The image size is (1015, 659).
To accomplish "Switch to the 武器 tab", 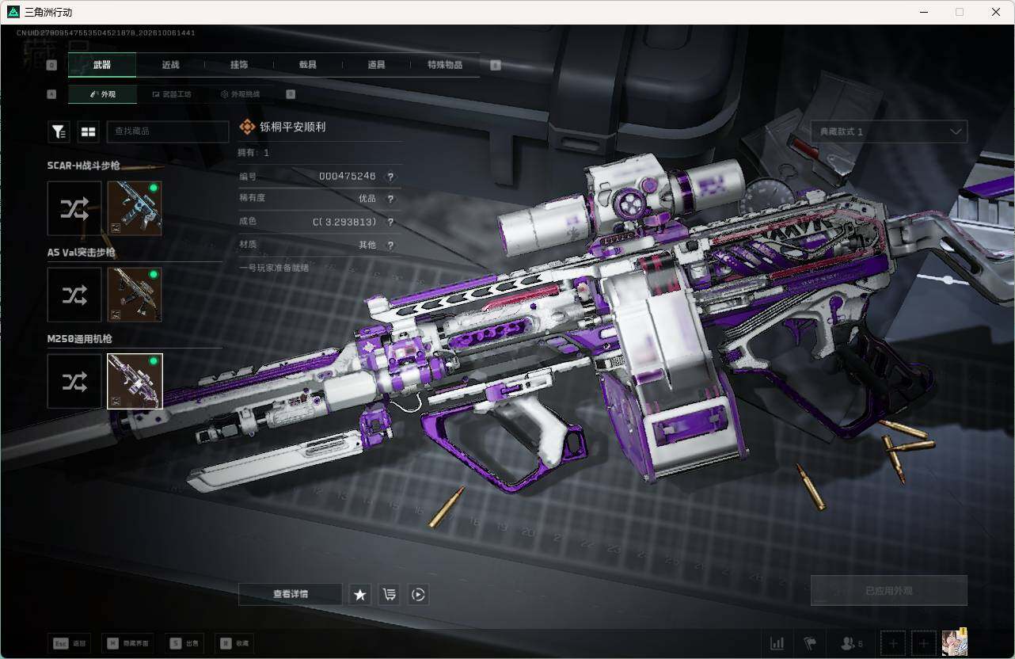I will click(102, 65).
